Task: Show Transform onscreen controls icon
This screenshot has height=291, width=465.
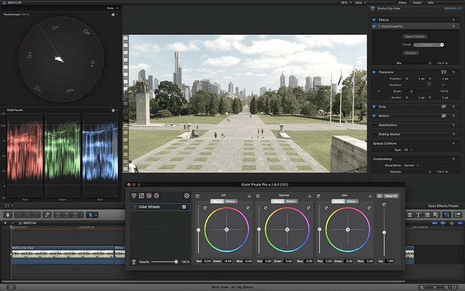Action: coord(444,72)
